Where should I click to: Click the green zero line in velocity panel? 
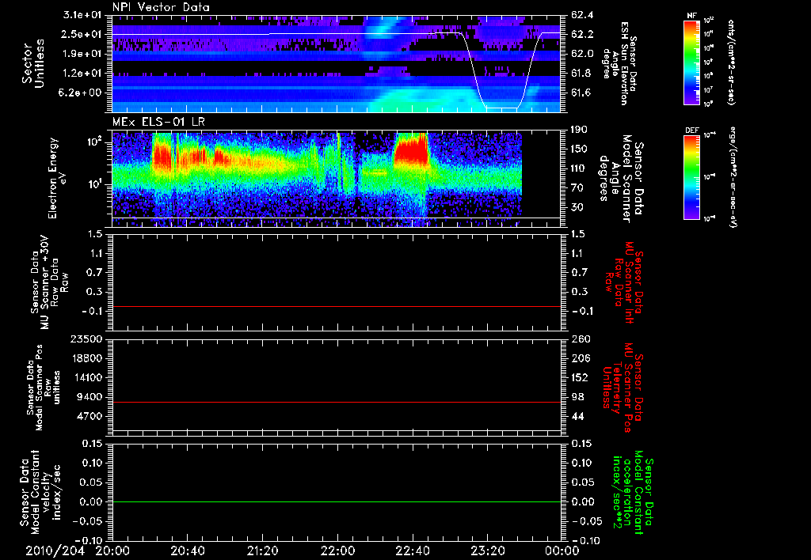337,501
